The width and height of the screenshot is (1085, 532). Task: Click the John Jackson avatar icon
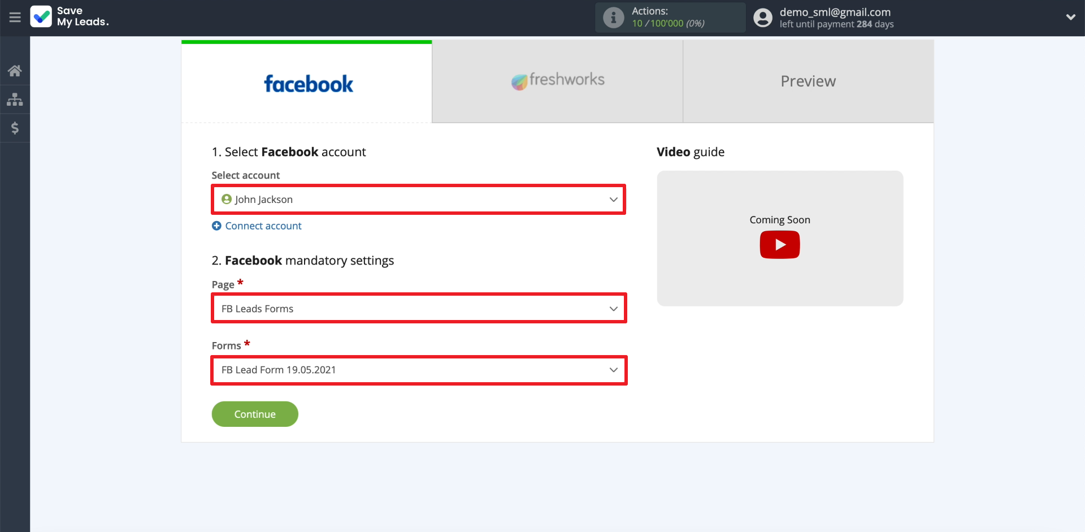pyautogui.click(x=227, y=199)
